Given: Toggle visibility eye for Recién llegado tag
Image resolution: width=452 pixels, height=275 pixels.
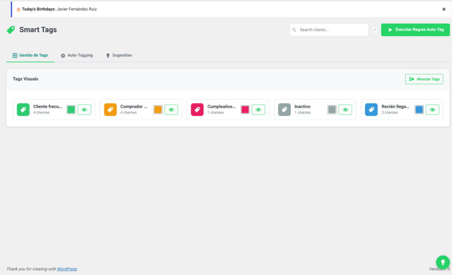Looking at the screenshot, I should tap(433, 110).
